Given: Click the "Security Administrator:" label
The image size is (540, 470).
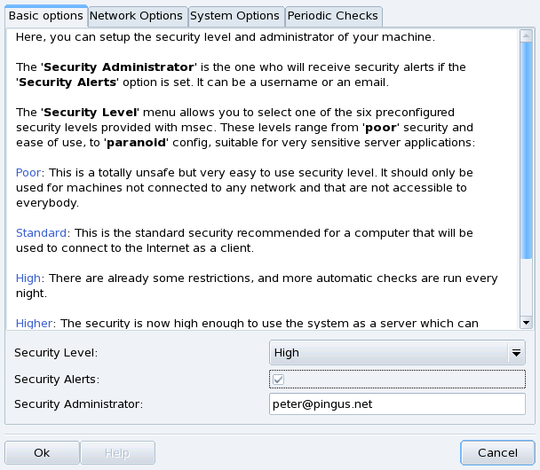Looking at the screenshot, I should (78, 404).
